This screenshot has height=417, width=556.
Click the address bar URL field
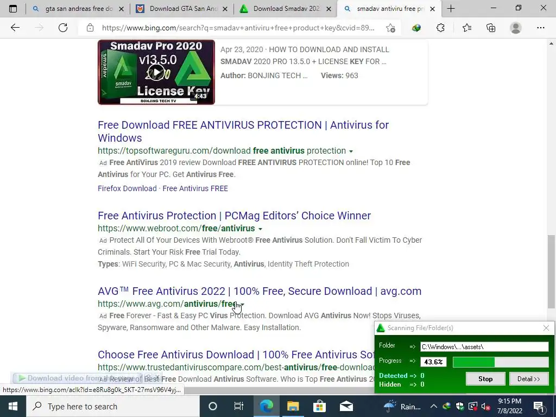[x=238, y=28]
